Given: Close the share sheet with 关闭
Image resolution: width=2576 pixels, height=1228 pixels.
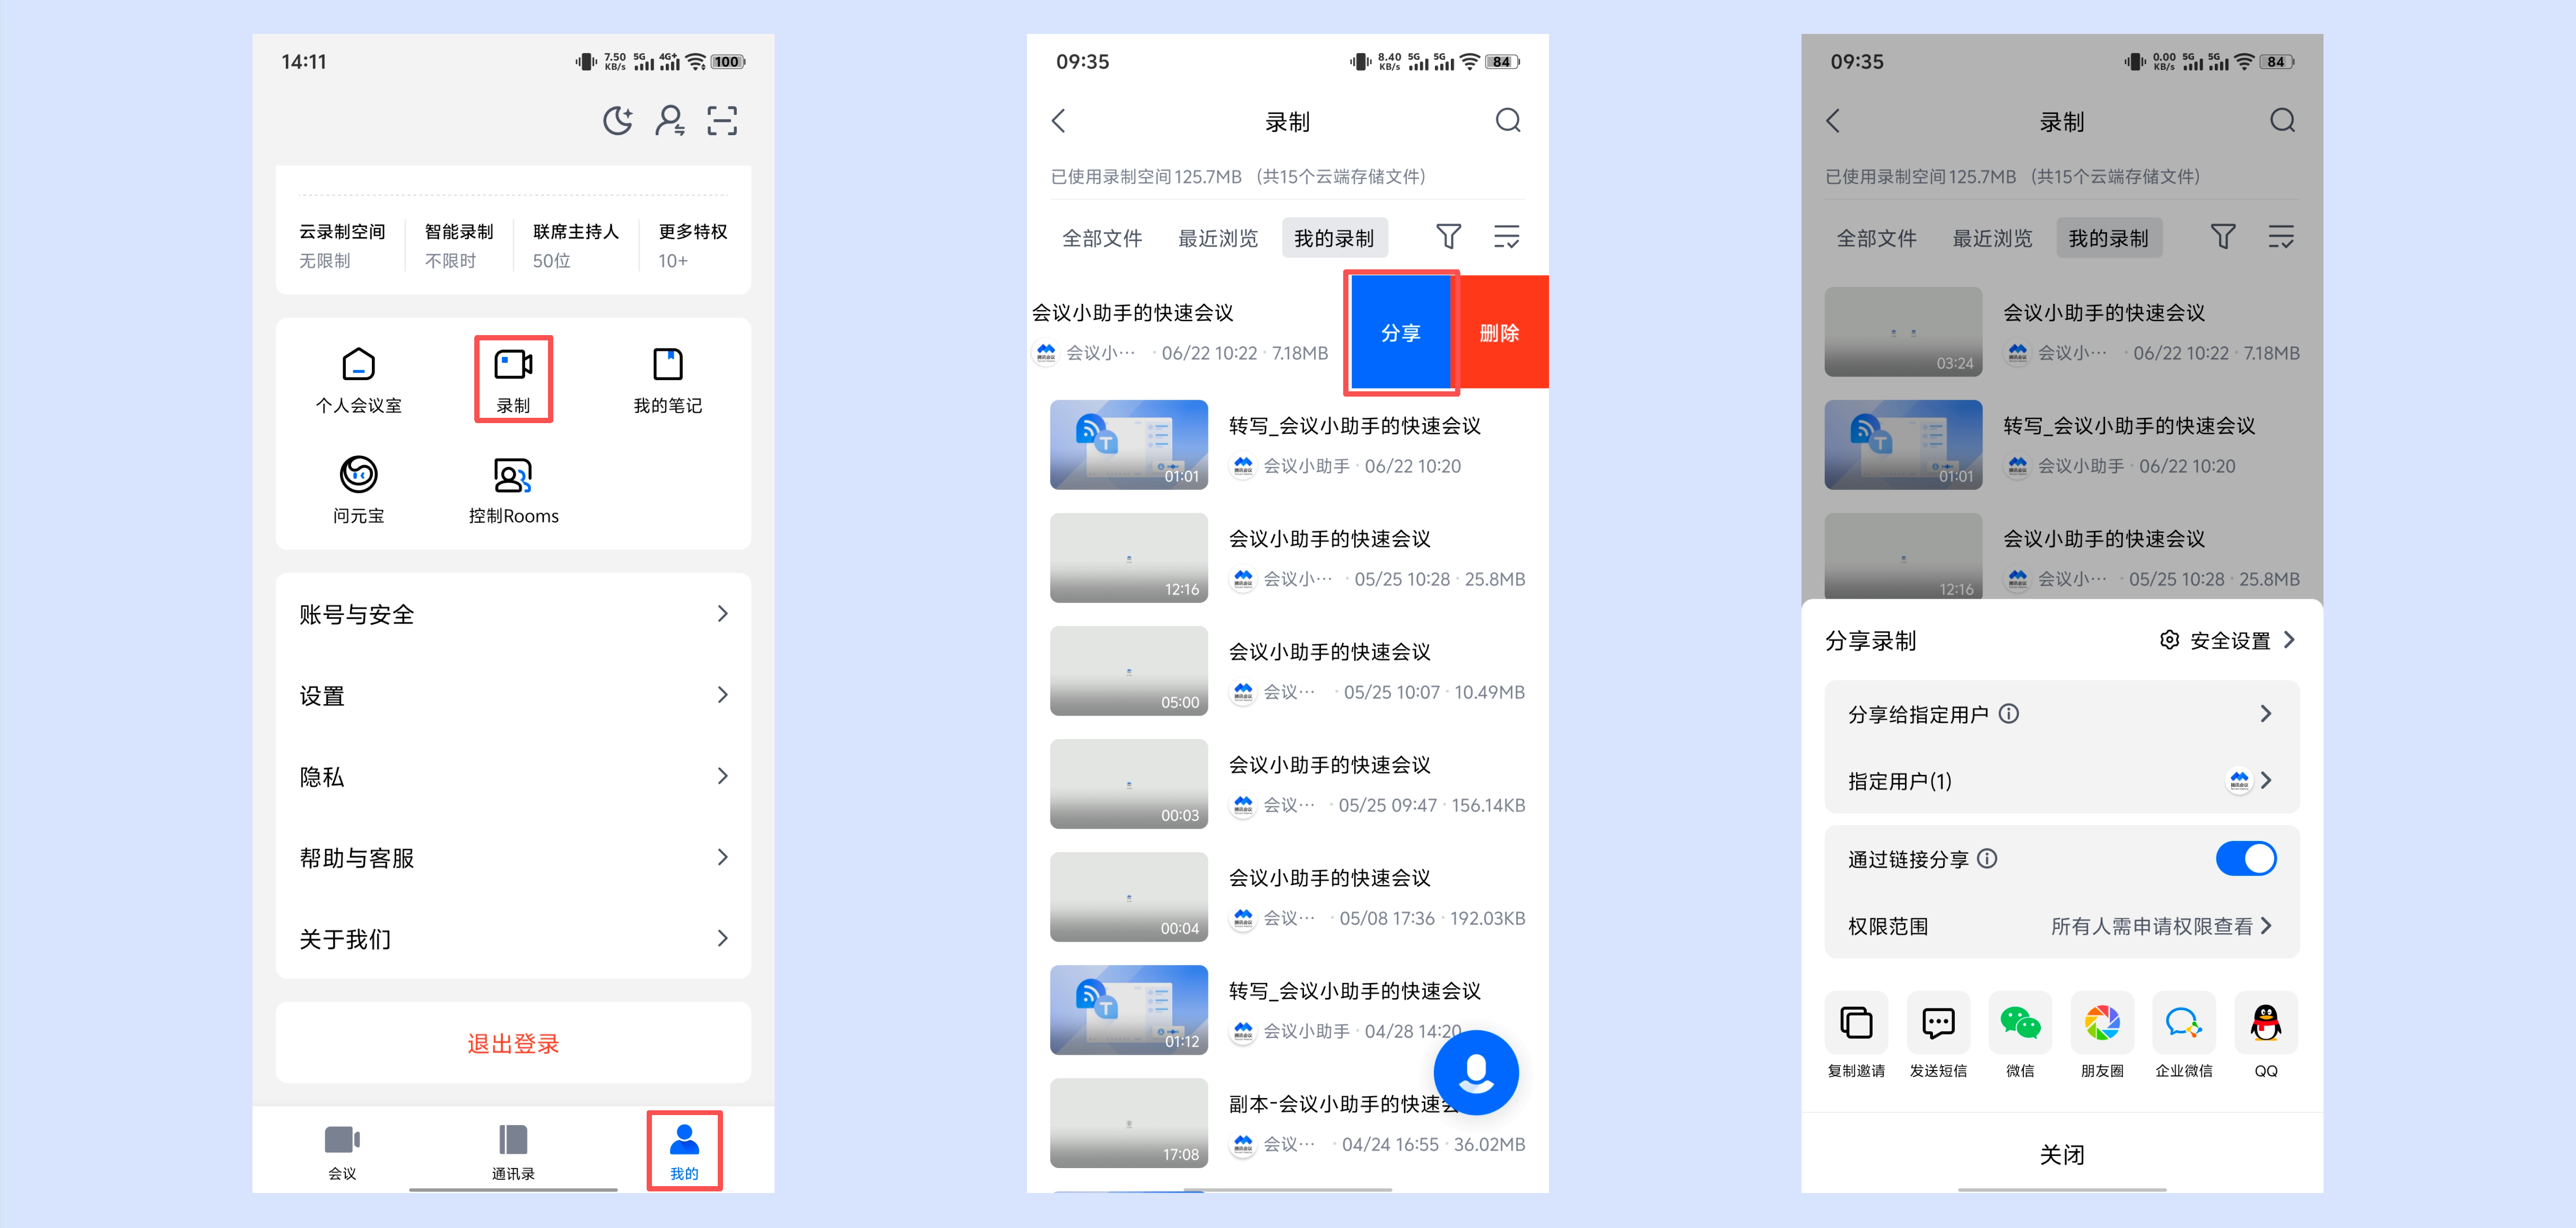Looking at the screenshot, I should [2061, 1155].
